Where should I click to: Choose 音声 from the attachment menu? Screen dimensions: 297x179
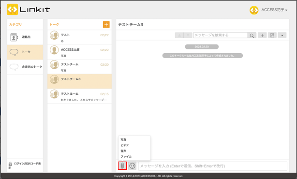click(x=123, y=151)
